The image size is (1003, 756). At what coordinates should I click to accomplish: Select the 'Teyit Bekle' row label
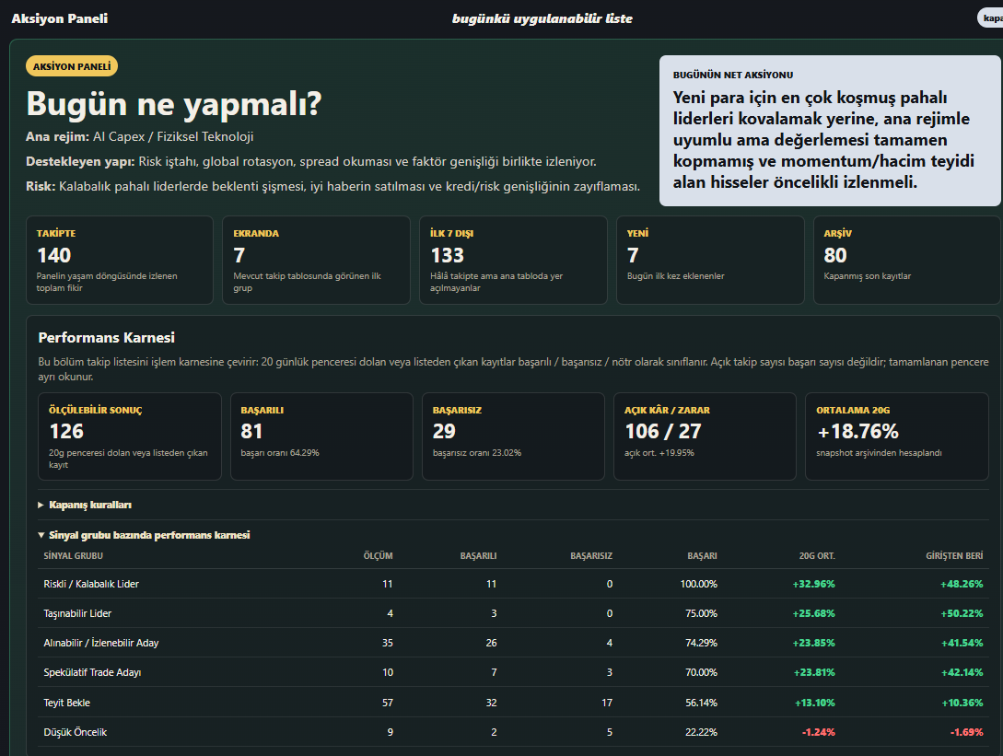click(x=66, y=703)
